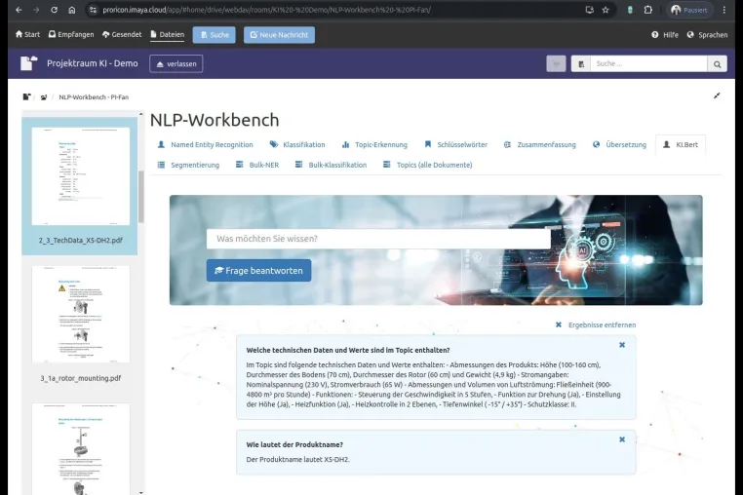This screenshot has height=495, width=743.
Task: Open the Named Entity Recognition tab
Action: [205, 144]
